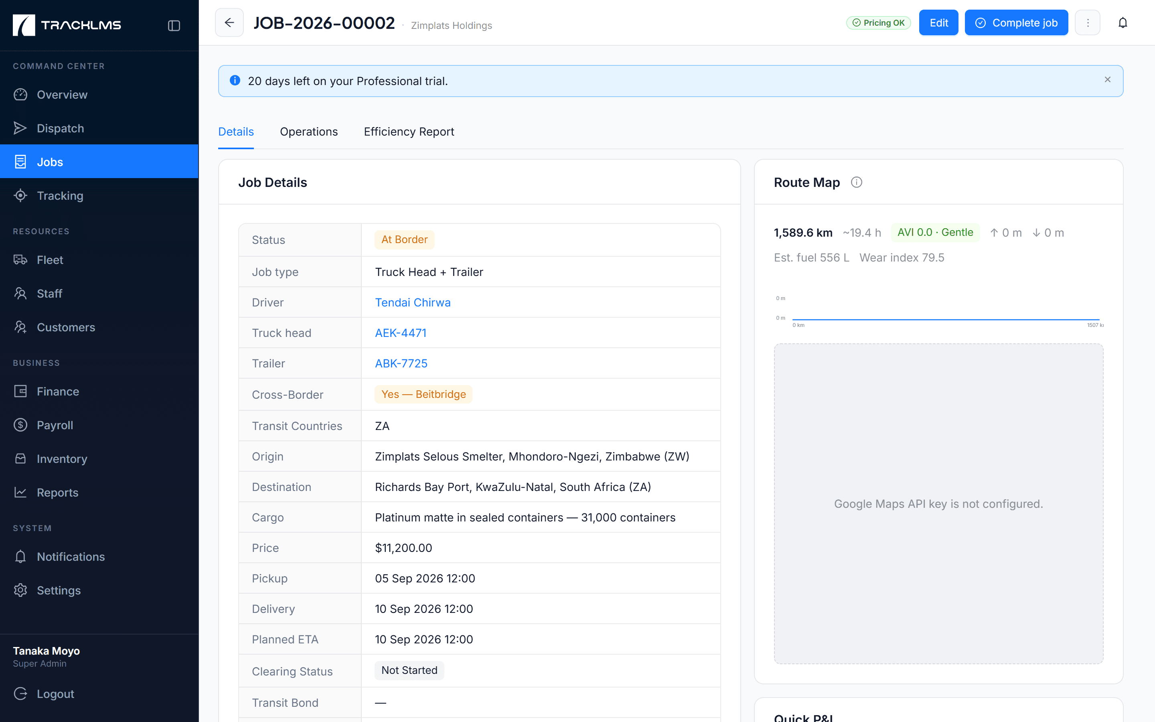This screenshot has width=1155, height=722.
Task: Click the Settings gear icon
Action: [x=20, y=590]
